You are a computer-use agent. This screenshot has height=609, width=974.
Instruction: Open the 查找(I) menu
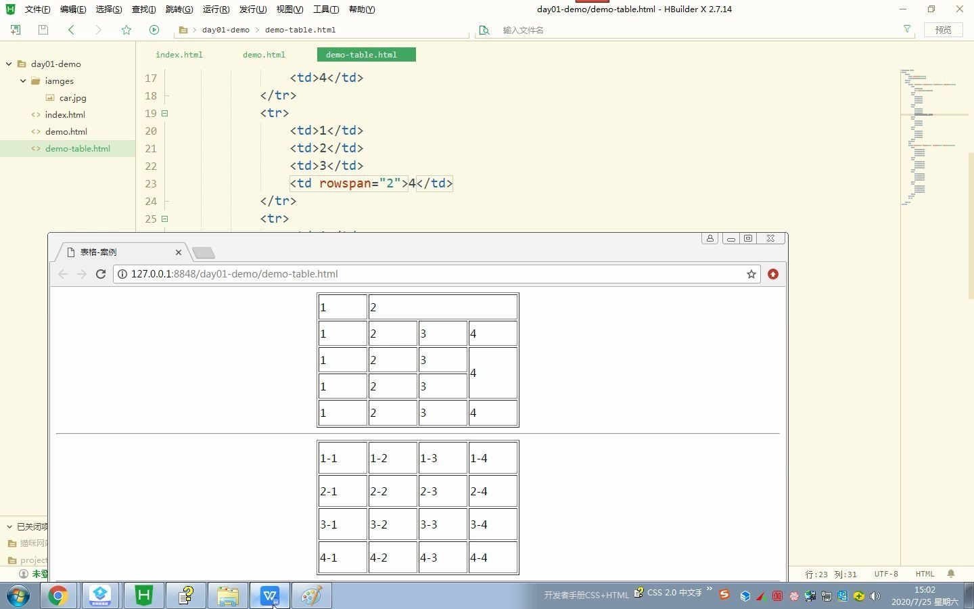[x=143, y=9]
